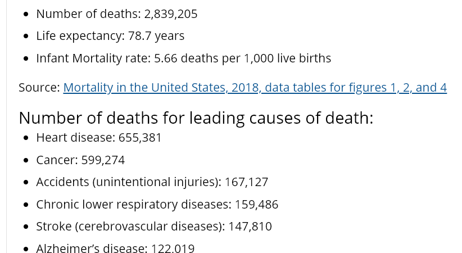Screen dimensions: 462x253
Task: Click the 'Source:' label before the link
Action: (39, 88)
